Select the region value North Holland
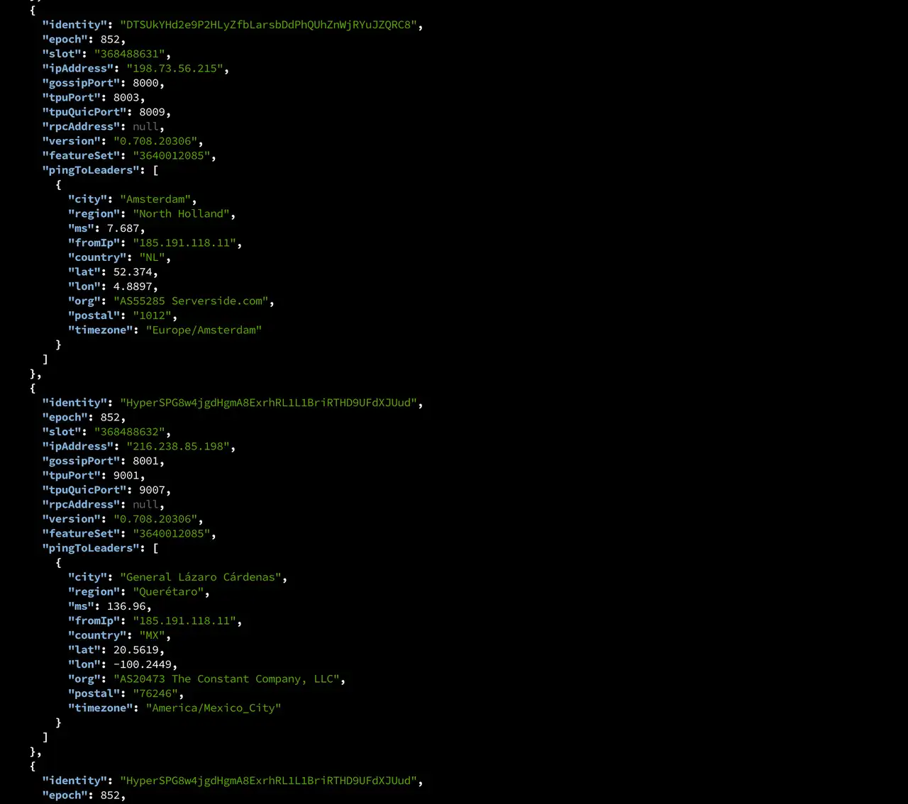 [181, 213]
